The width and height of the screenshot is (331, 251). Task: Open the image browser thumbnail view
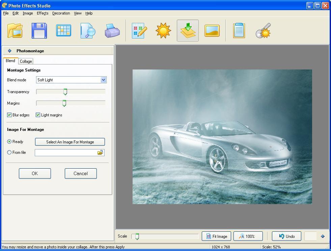click(63, 30)
